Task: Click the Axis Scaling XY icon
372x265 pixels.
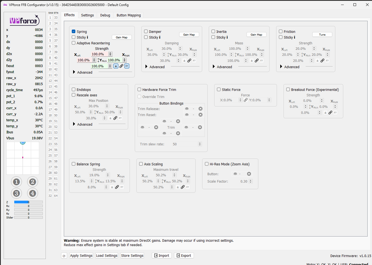Action: tap(188, 187)
